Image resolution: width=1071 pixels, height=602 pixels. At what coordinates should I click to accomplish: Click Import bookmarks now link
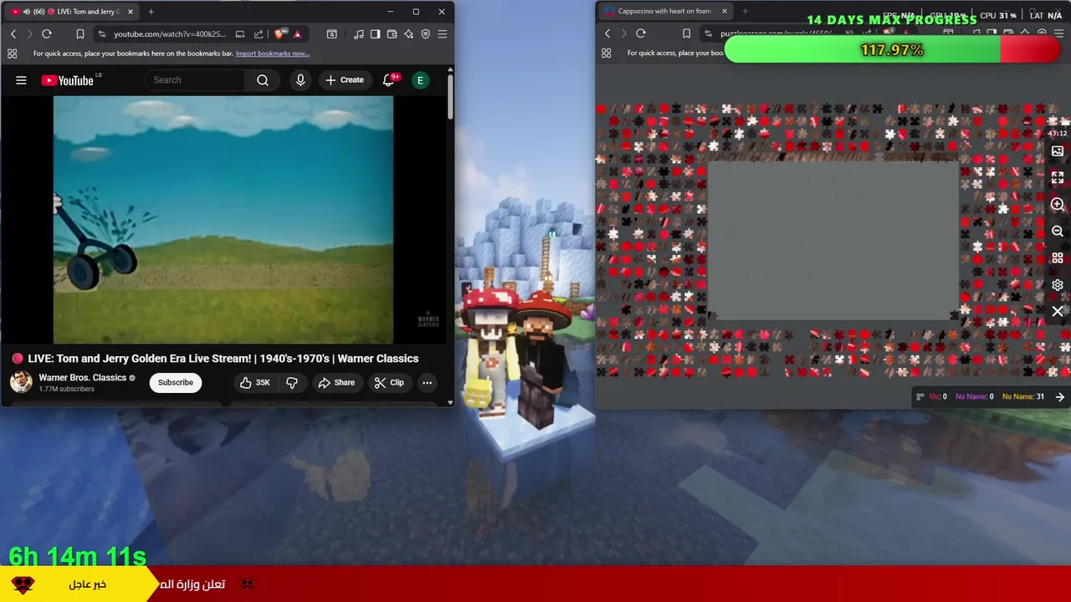272,54
